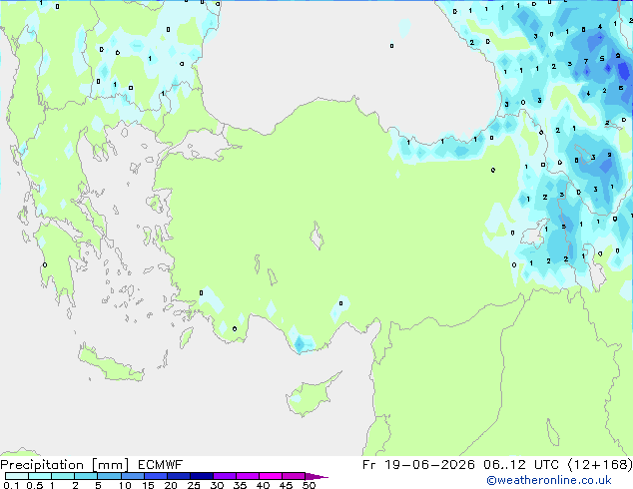Click the lone '0' value over the Black Sea
Viewport: 633px width, 489px height.
(x=391, y=46)
